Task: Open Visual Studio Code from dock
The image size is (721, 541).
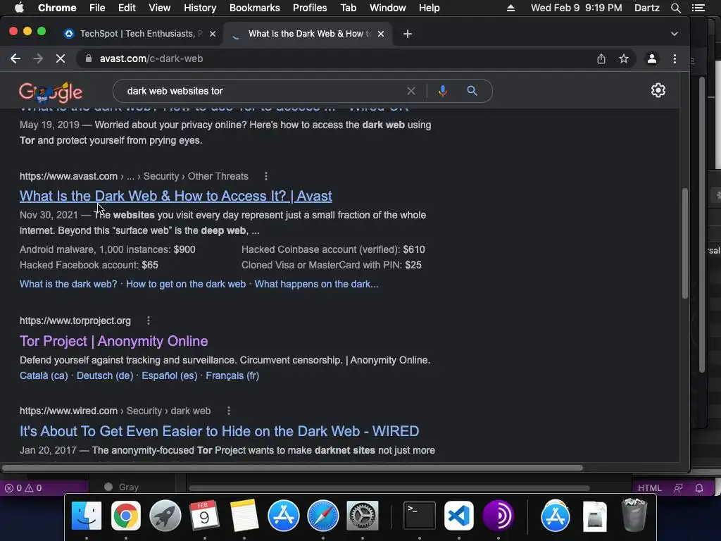Action: pos(459,515)
